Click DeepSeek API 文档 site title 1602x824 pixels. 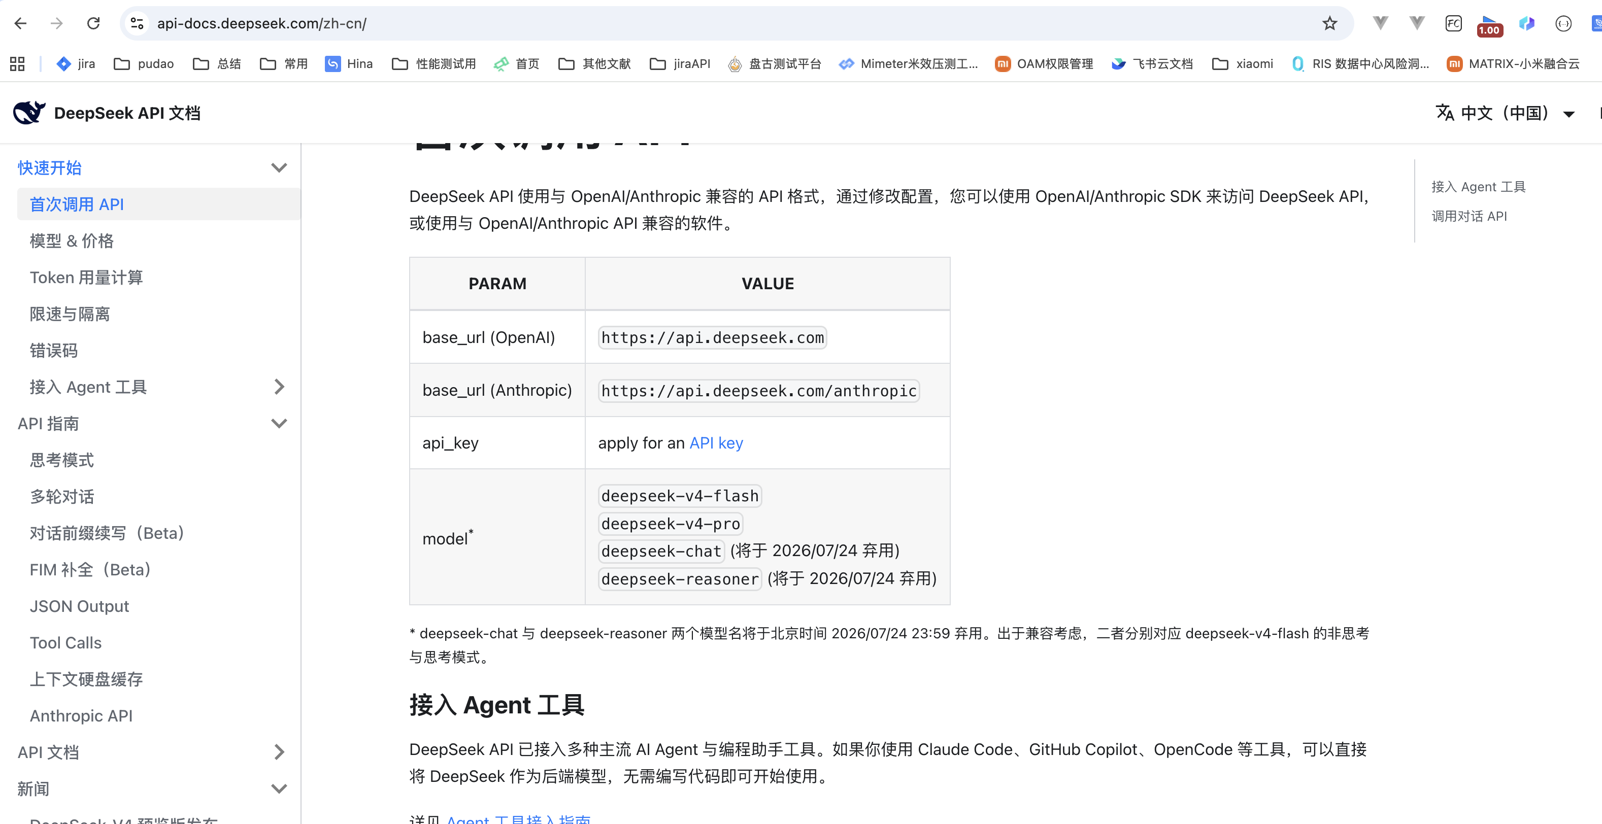click(127, 113)
